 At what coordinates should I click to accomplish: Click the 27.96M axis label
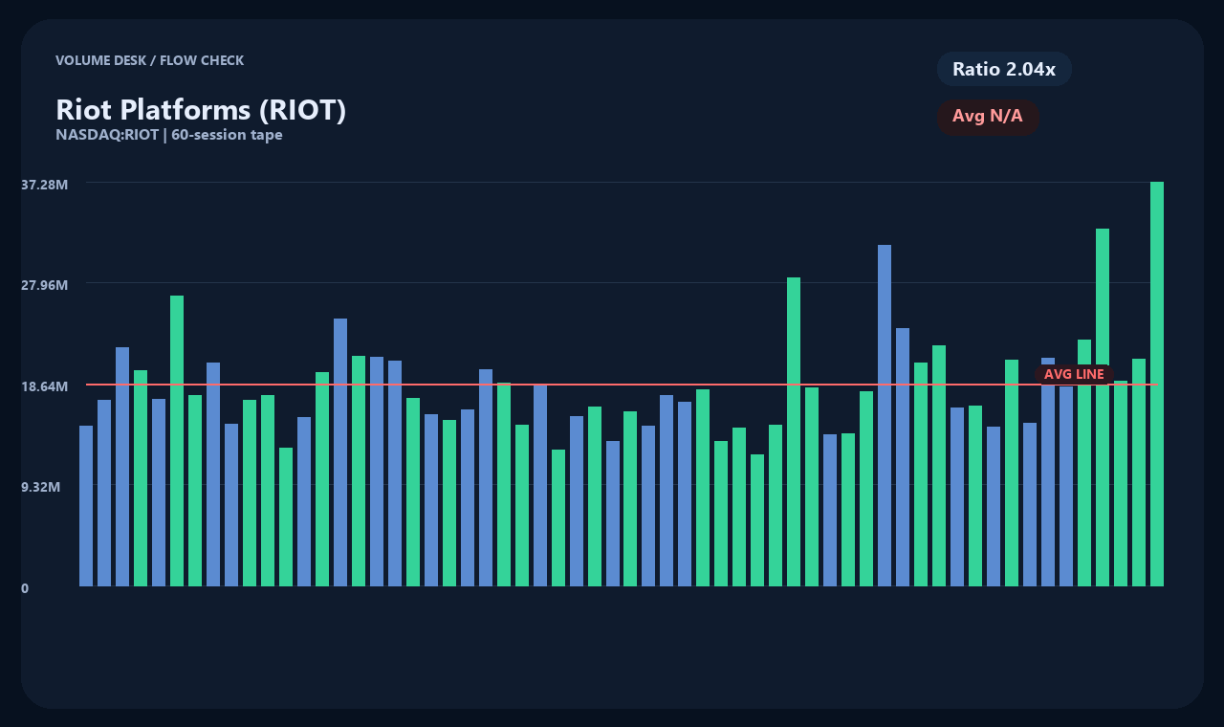[45, 285]
